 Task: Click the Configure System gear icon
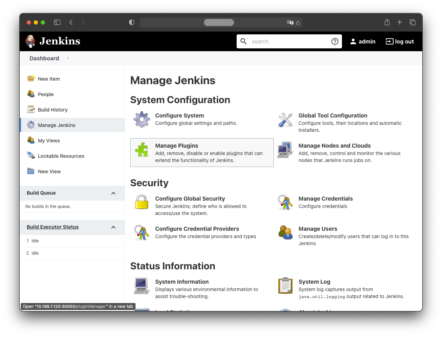[142, 120]
